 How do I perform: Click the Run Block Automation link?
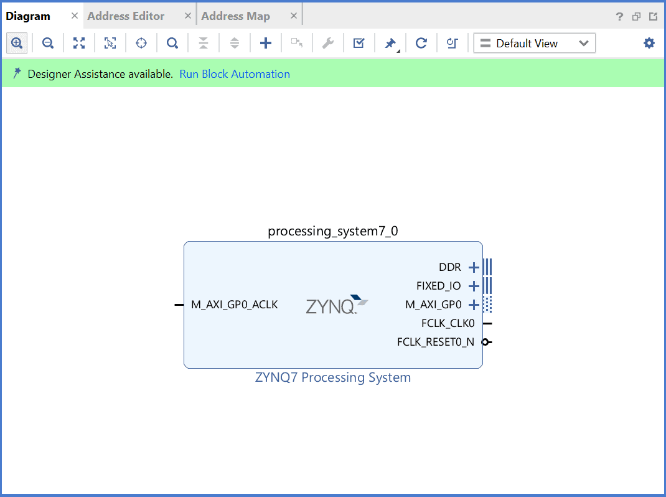[235, 74]
